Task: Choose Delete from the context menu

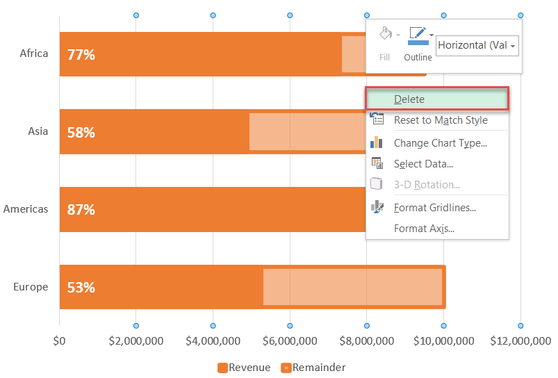Action: [x=437, y=99]
